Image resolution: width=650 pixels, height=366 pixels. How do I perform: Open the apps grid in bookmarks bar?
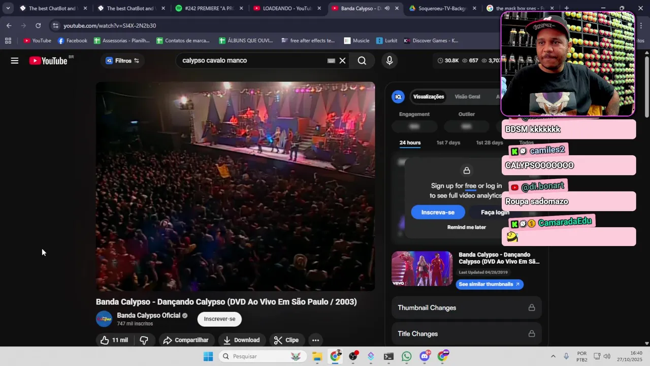pos(8,41)
